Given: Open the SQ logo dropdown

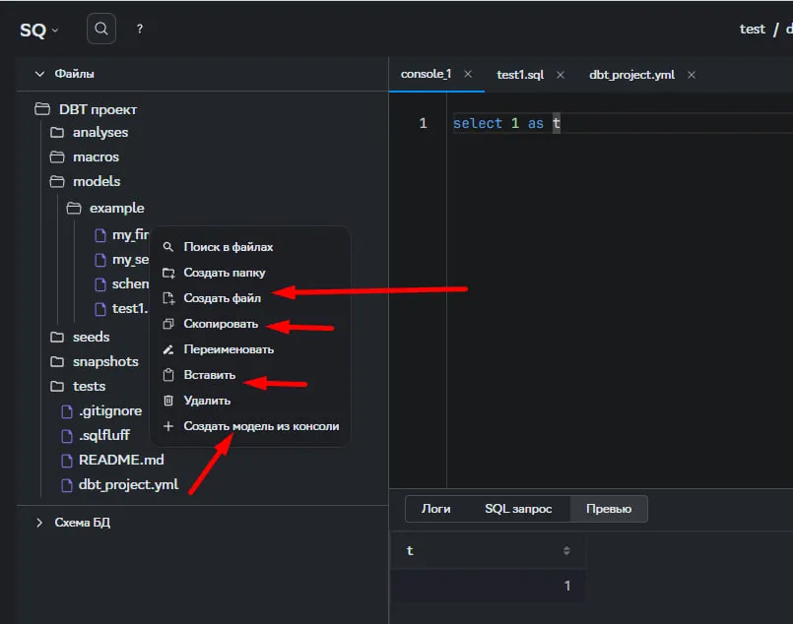Looking at the screenshot, I should [39, 30].
